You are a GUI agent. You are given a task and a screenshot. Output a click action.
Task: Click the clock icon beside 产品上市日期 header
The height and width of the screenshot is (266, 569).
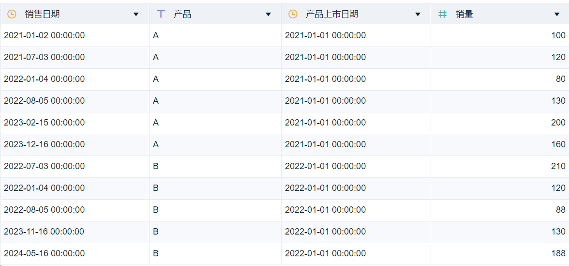[293, 15]
